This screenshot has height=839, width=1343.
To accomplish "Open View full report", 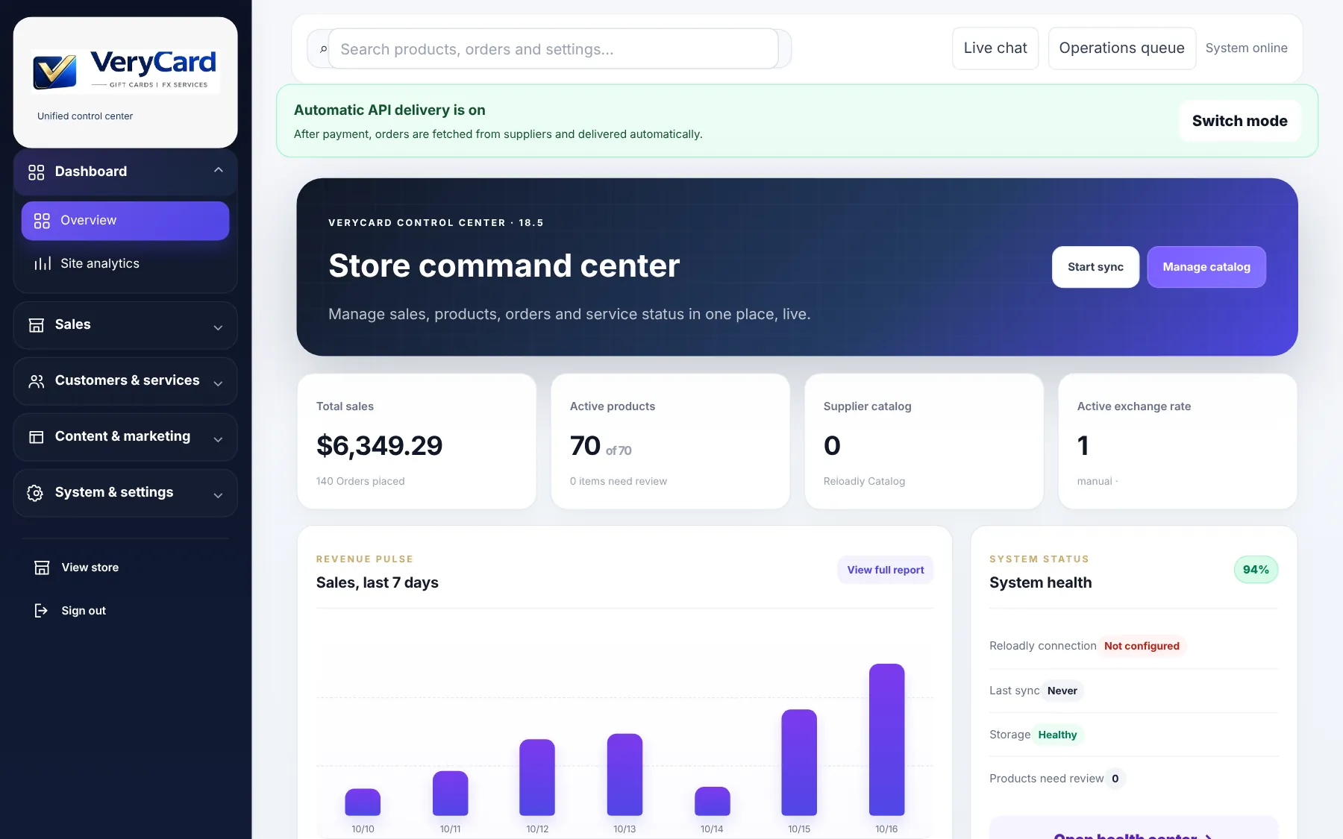I will pyautogui.click(x=886, y=570).
